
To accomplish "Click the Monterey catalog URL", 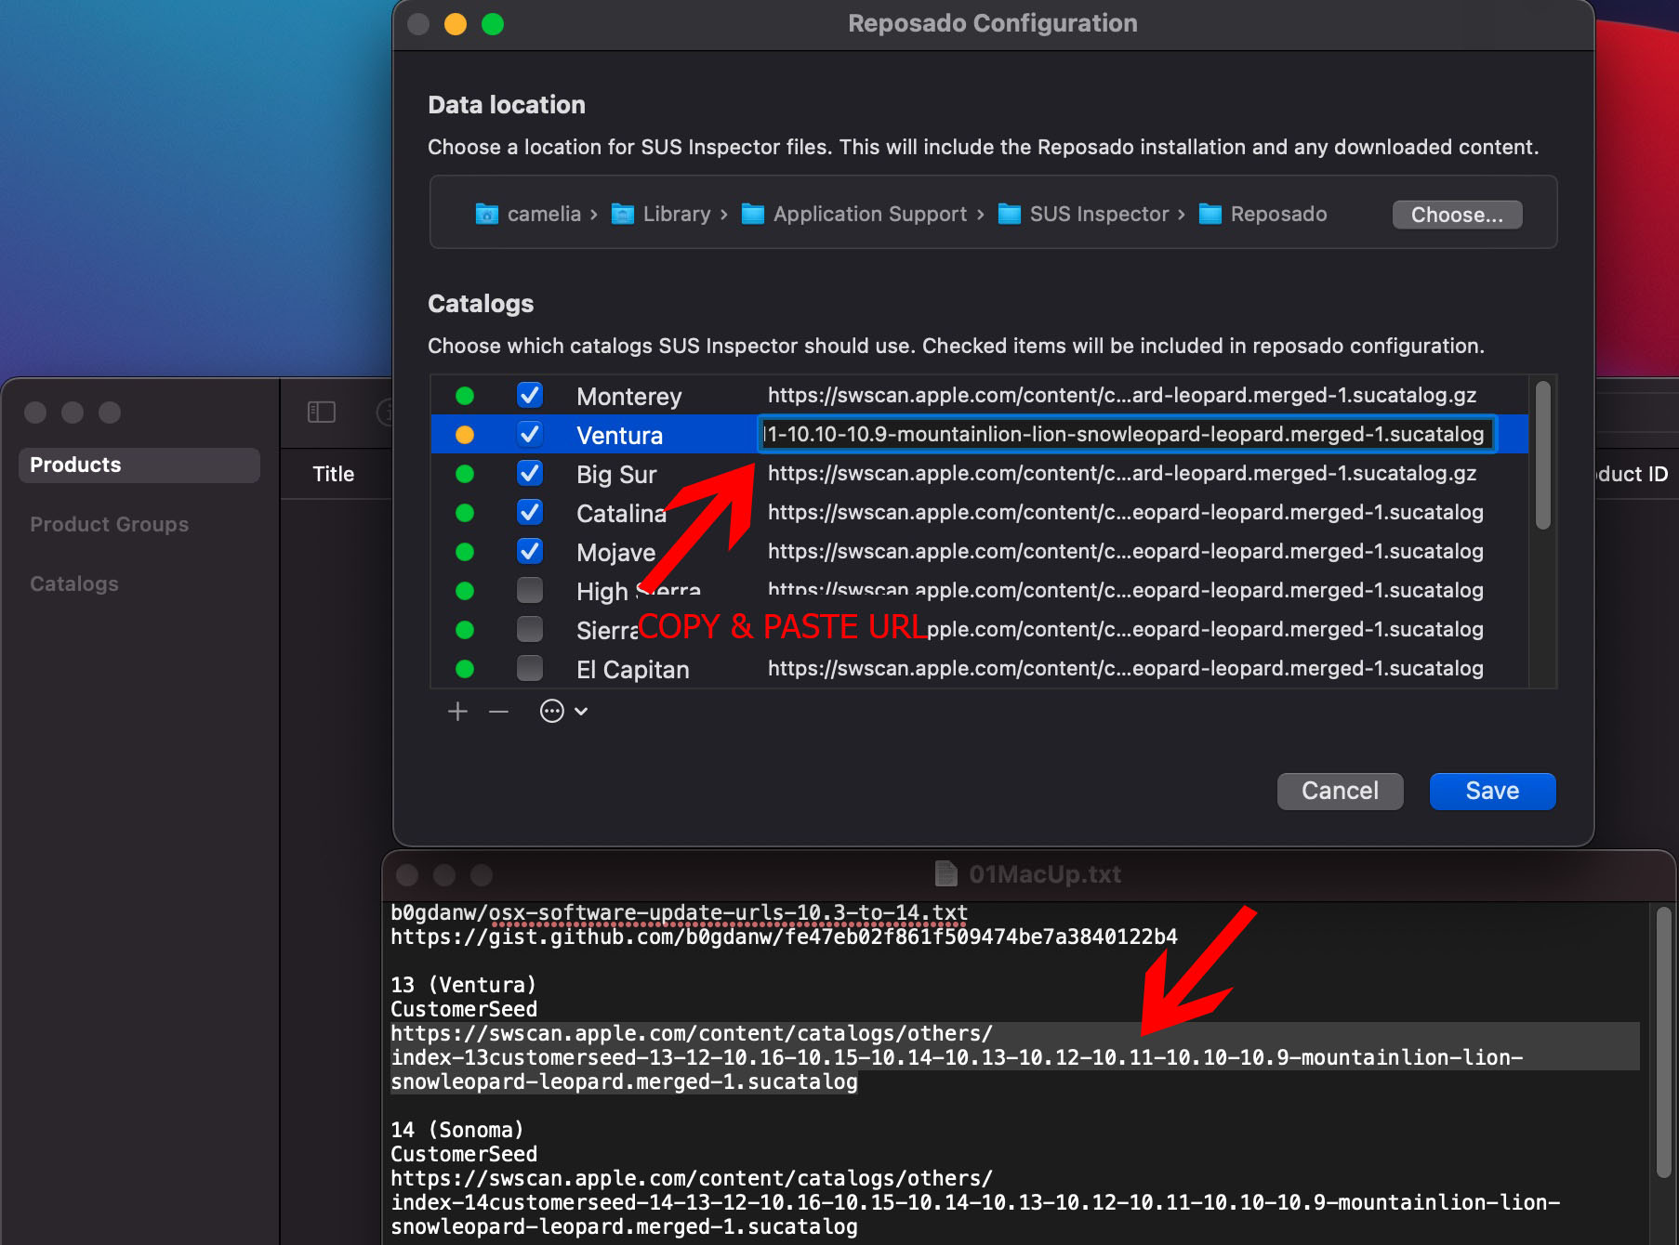I will pyautogui.click(x=1122, y=396).
